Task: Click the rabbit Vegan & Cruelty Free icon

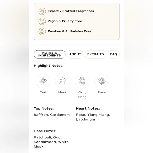Action: click(x=42, y=21)
